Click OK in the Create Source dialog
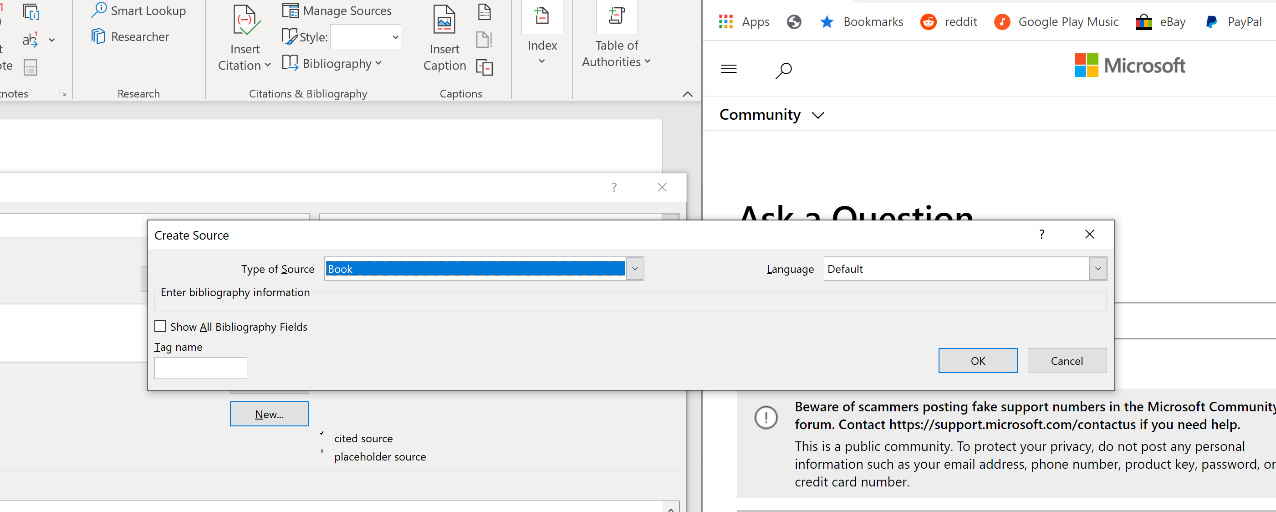The image size is (1276, 512). [x=977, y=360]
